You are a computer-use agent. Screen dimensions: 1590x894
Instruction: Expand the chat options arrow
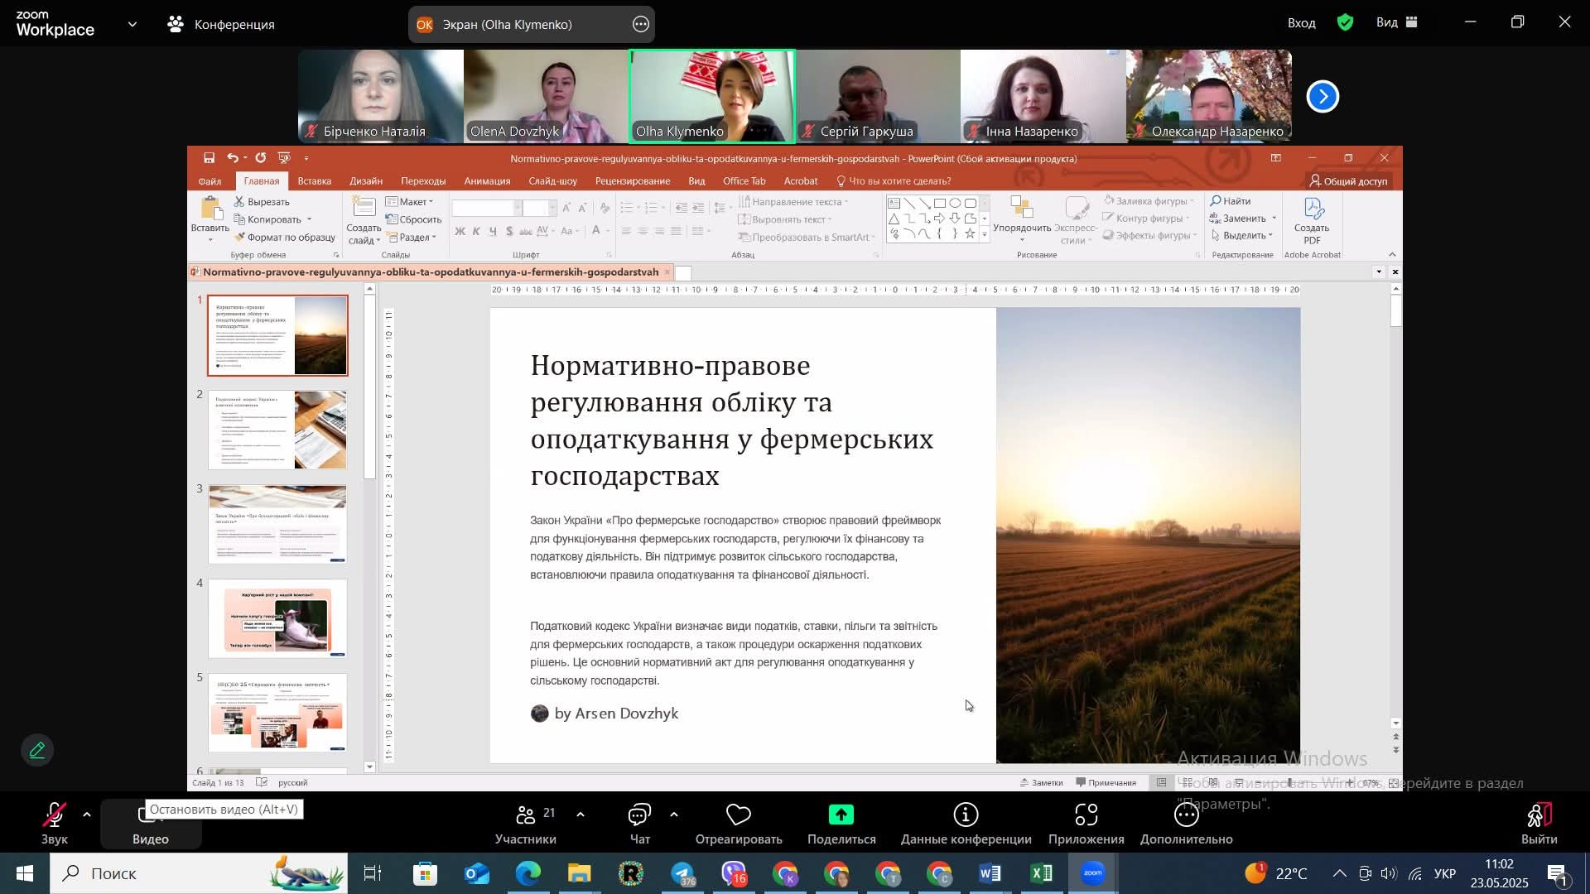pyautogui.click(x=674, y=815)
